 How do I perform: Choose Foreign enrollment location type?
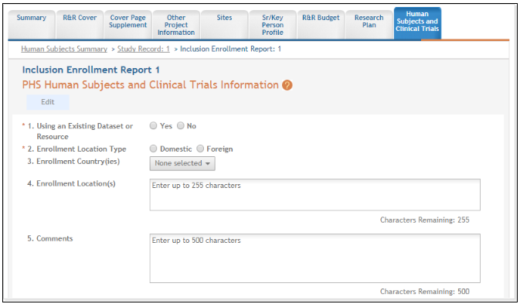(x=200, y=149)
